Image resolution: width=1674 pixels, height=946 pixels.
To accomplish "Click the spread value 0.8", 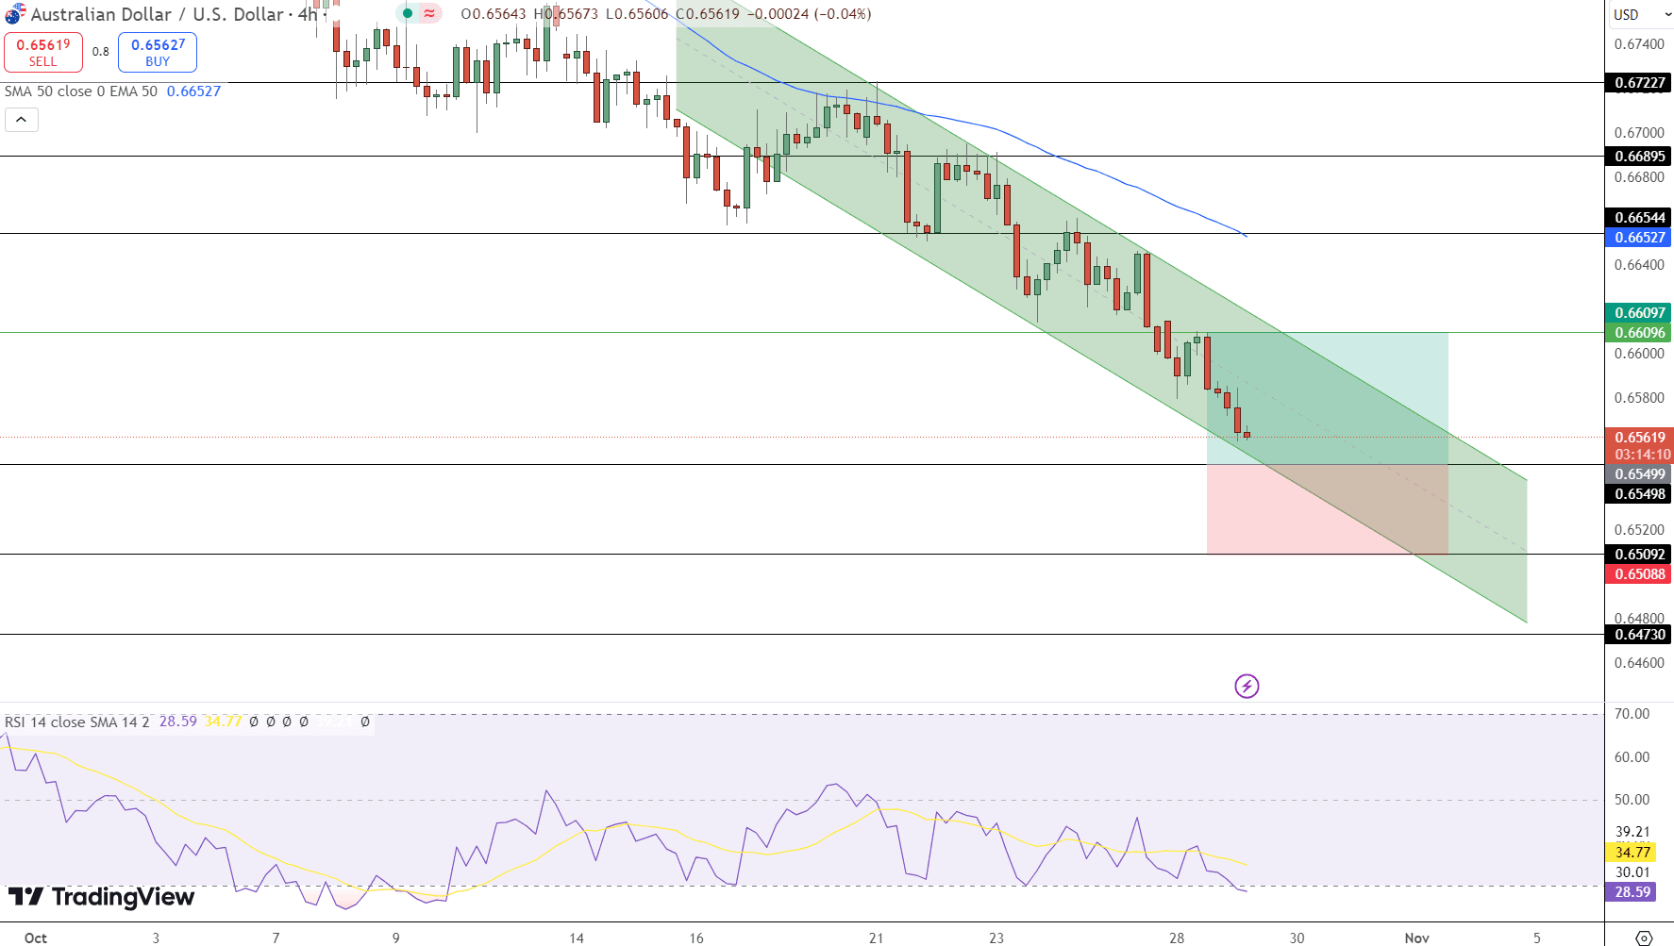I will pyautogui.click(x=100, y=52).
